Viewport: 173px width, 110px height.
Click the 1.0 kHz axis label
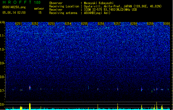tap(2, 50)
